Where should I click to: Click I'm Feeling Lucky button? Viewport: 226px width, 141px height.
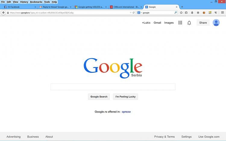click(125, 97)
